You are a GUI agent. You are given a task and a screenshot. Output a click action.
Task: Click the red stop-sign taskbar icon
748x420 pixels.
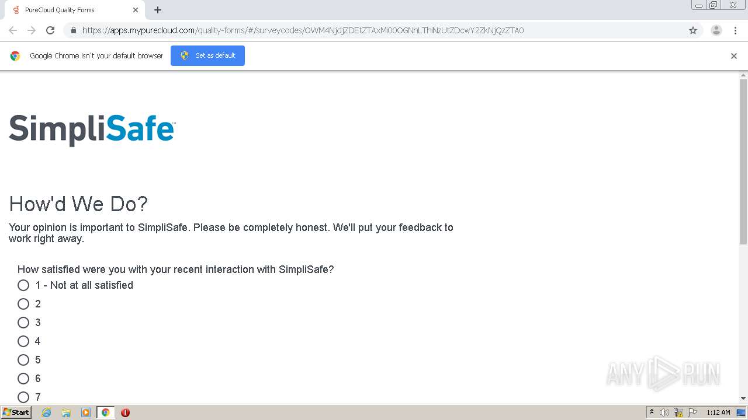tap(125, 412)
